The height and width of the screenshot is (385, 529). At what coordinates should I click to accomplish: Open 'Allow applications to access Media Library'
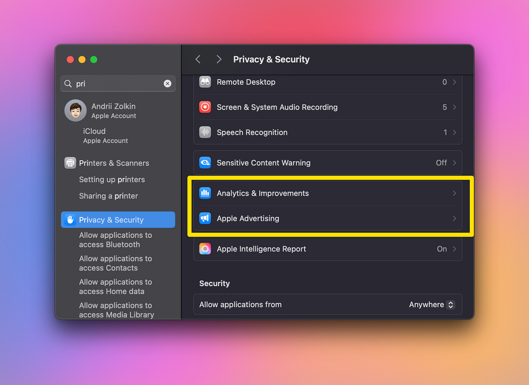coord(116,310)
